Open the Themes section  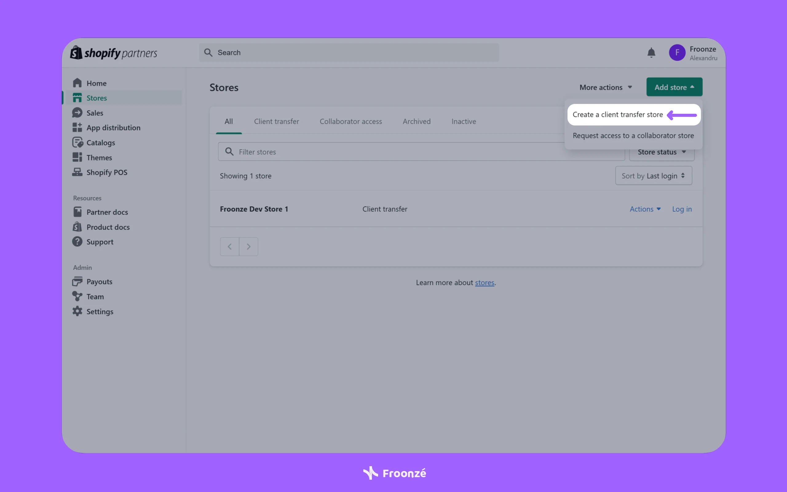(99, 157)
